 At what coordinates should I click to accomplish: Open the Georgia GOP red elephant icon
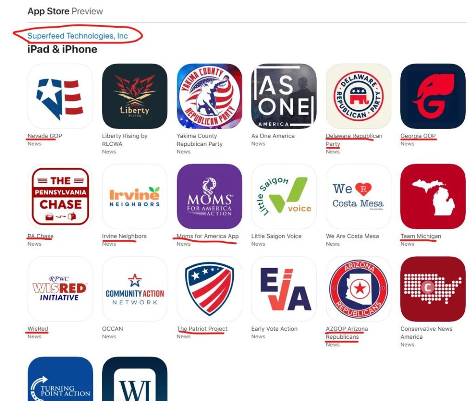pos(433,96)
